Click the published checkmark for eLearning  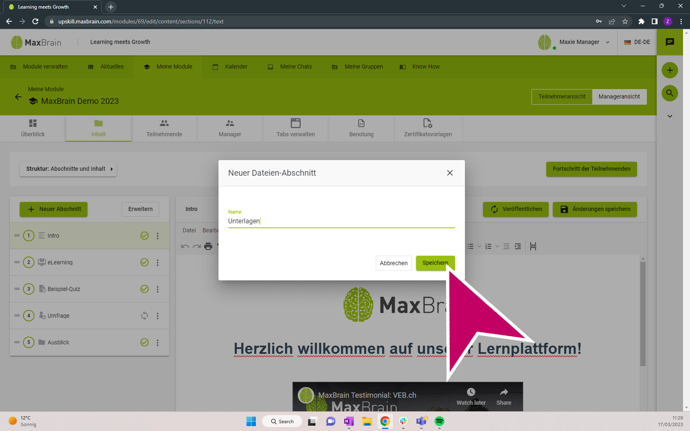145,262
